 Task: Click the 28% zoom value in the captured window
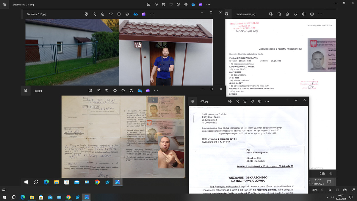[322, 173]
